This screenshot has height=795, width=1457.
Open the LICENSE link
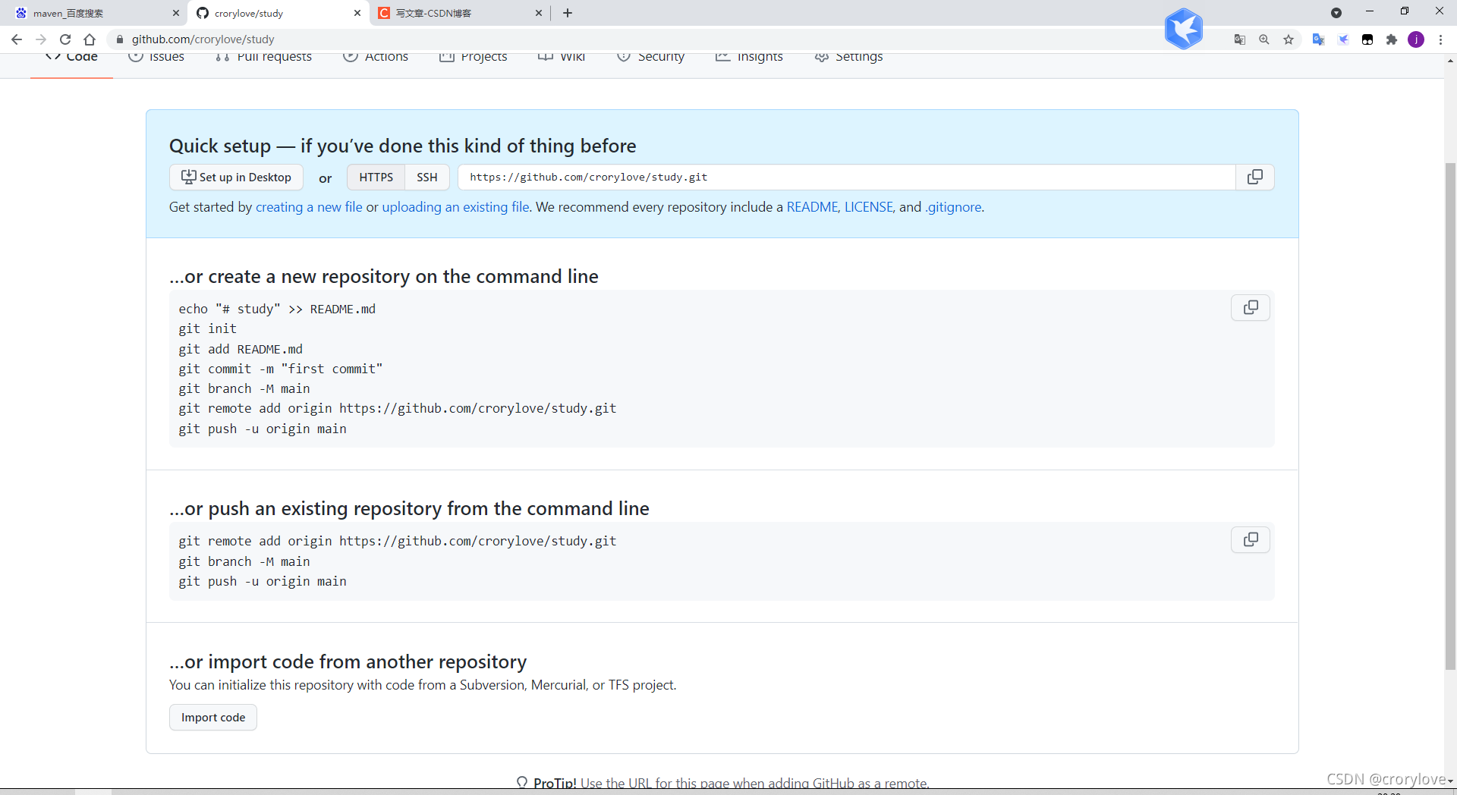point(869,207)
